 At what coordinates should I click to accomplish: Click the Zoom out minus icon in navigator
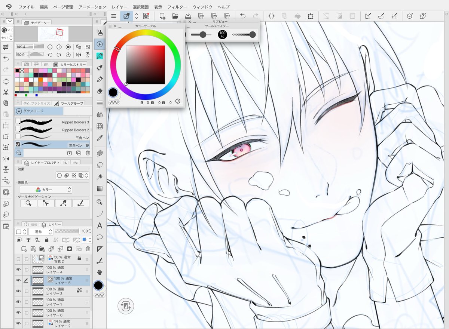(50, 47)
